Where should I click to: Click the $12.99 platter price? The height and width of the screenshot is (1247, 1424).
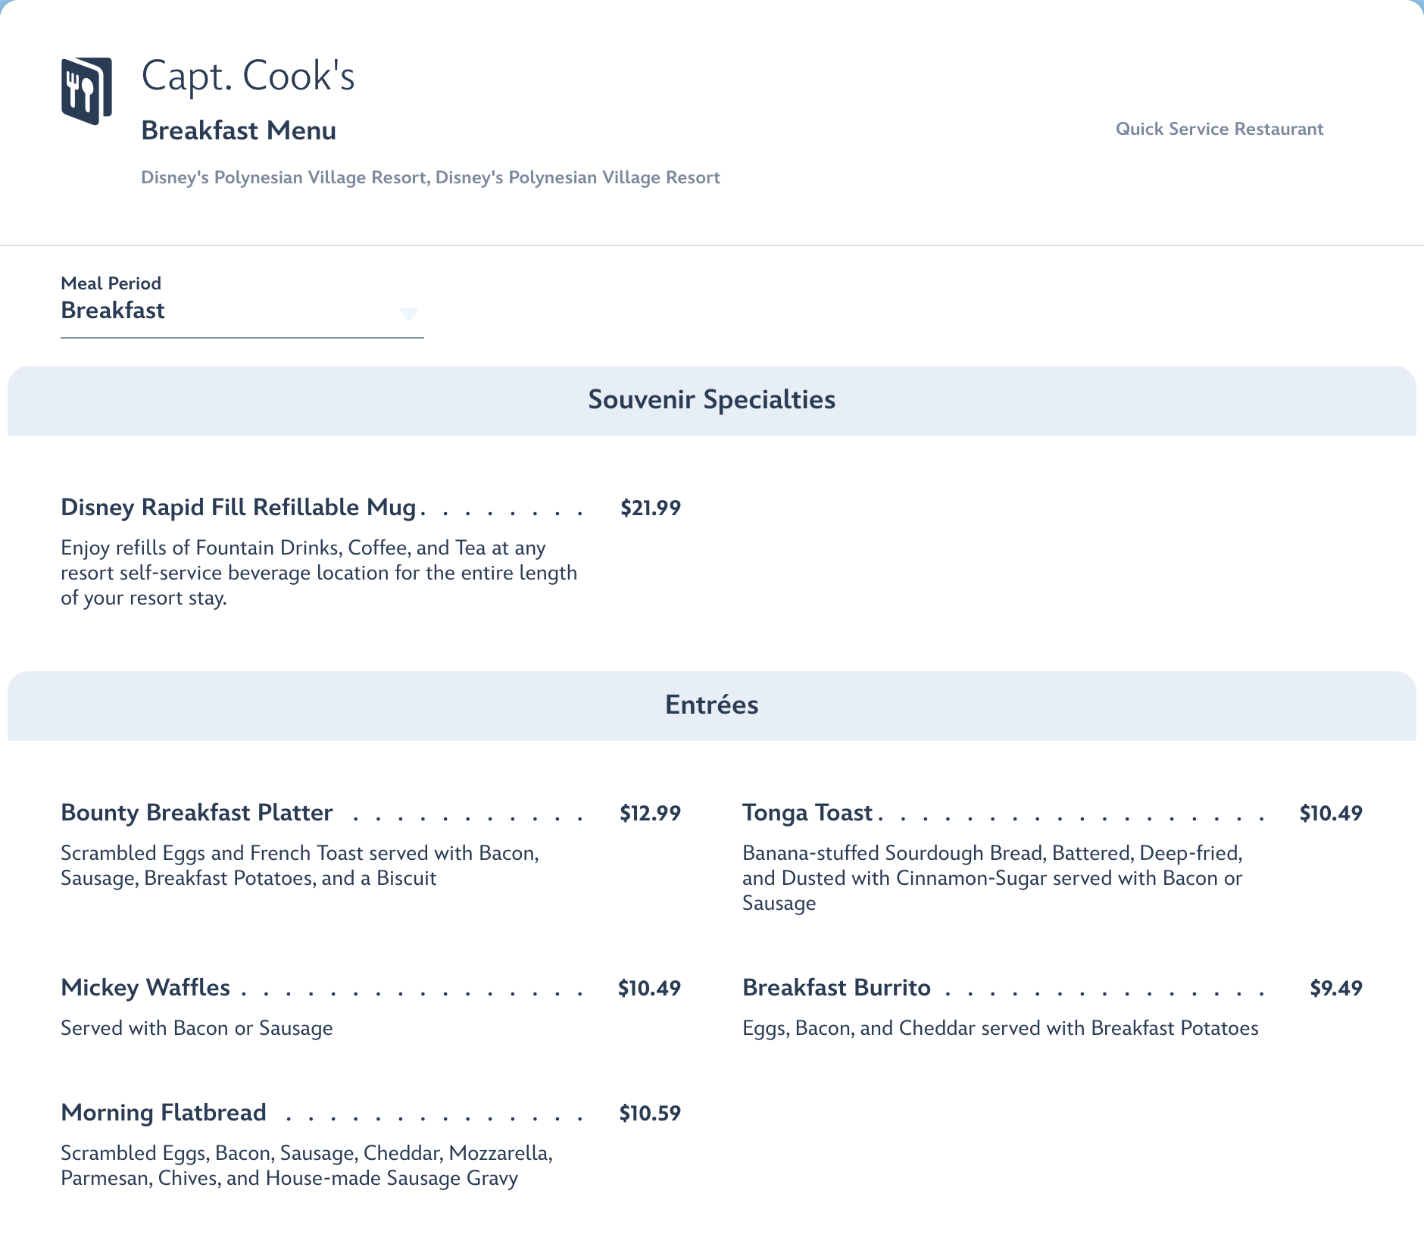pyautogui.click(x=650, y=814)
